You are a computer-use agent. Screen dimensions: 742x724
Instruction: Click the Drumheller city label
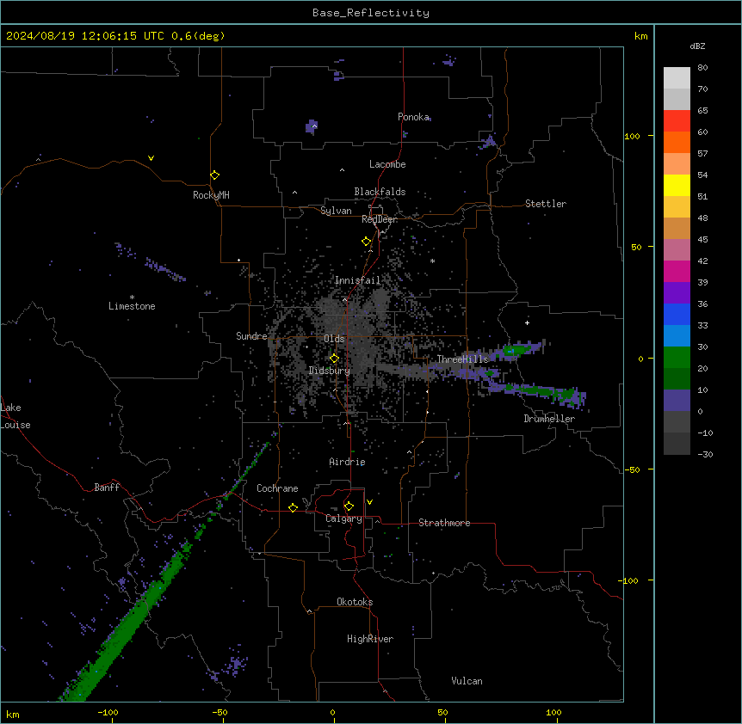pos(549,419)
